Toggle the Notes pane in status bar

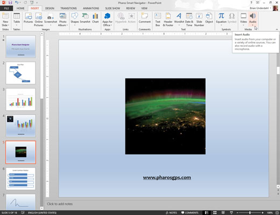171,213
